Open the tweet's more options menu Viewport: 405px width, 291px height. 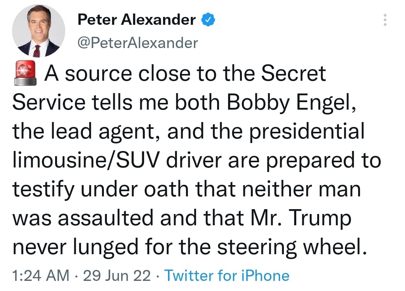point(384,20)
